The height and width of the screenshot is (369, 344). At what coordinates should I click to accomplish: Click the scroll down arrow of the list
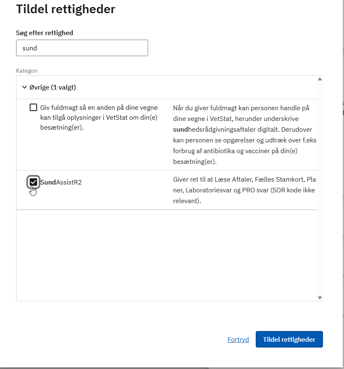(x=320, y=298)
